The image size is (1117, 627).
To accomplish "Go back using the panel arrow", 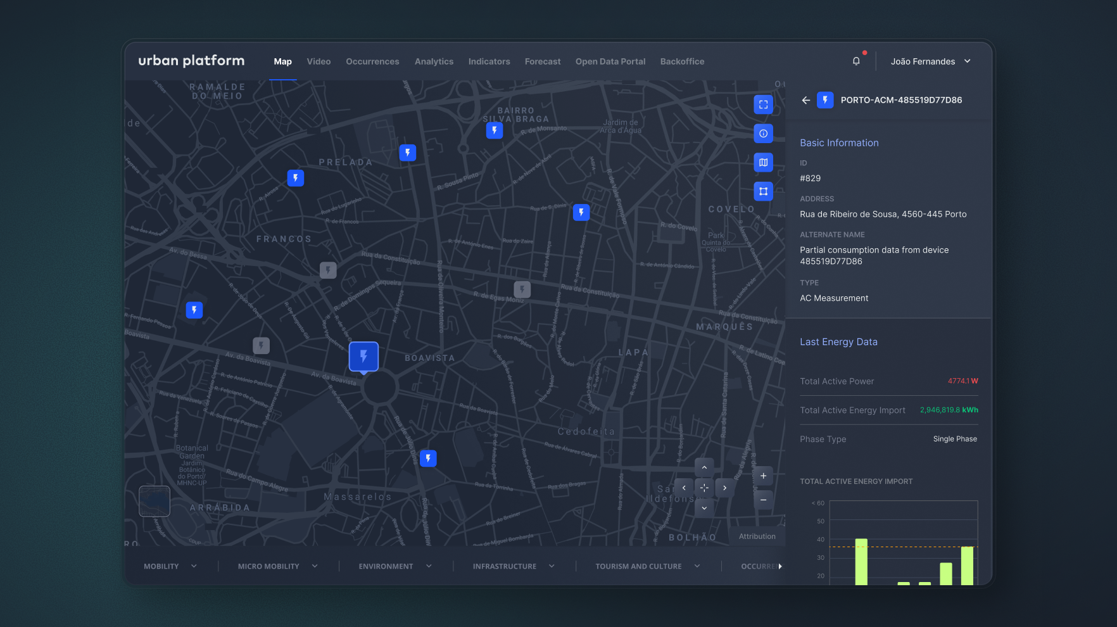I will pos(805,100).
